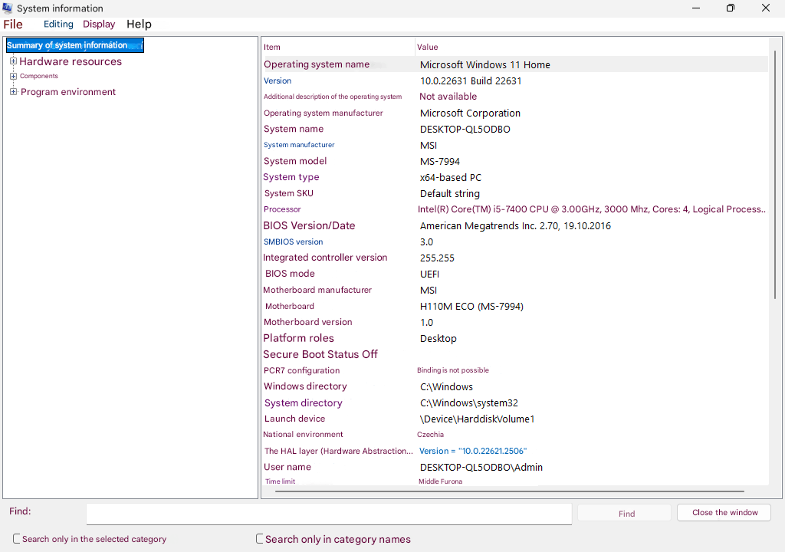Click the vertical scrollbar of the details list

coord(775,176)
